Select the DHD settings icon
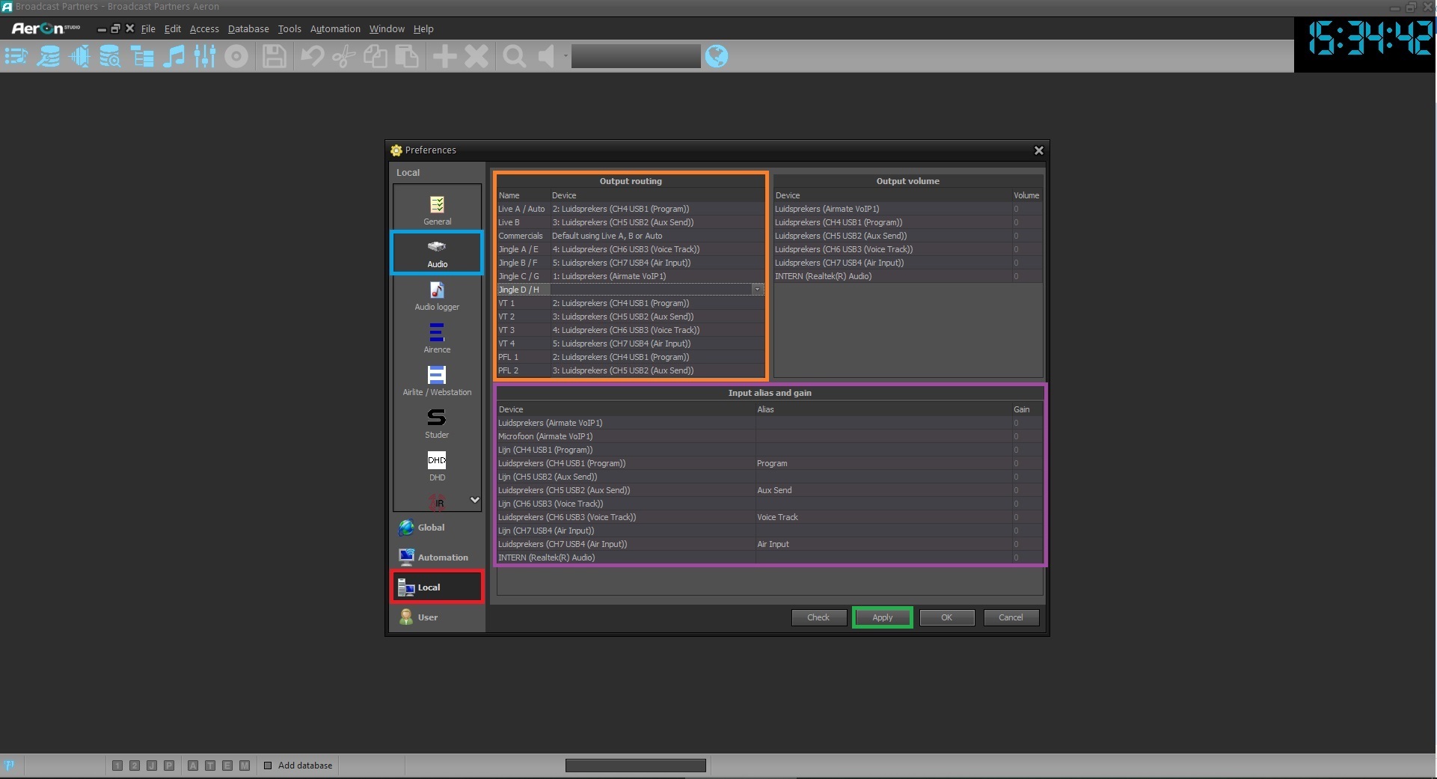This screenshot has height=779, width=1437. pos(437,466)
